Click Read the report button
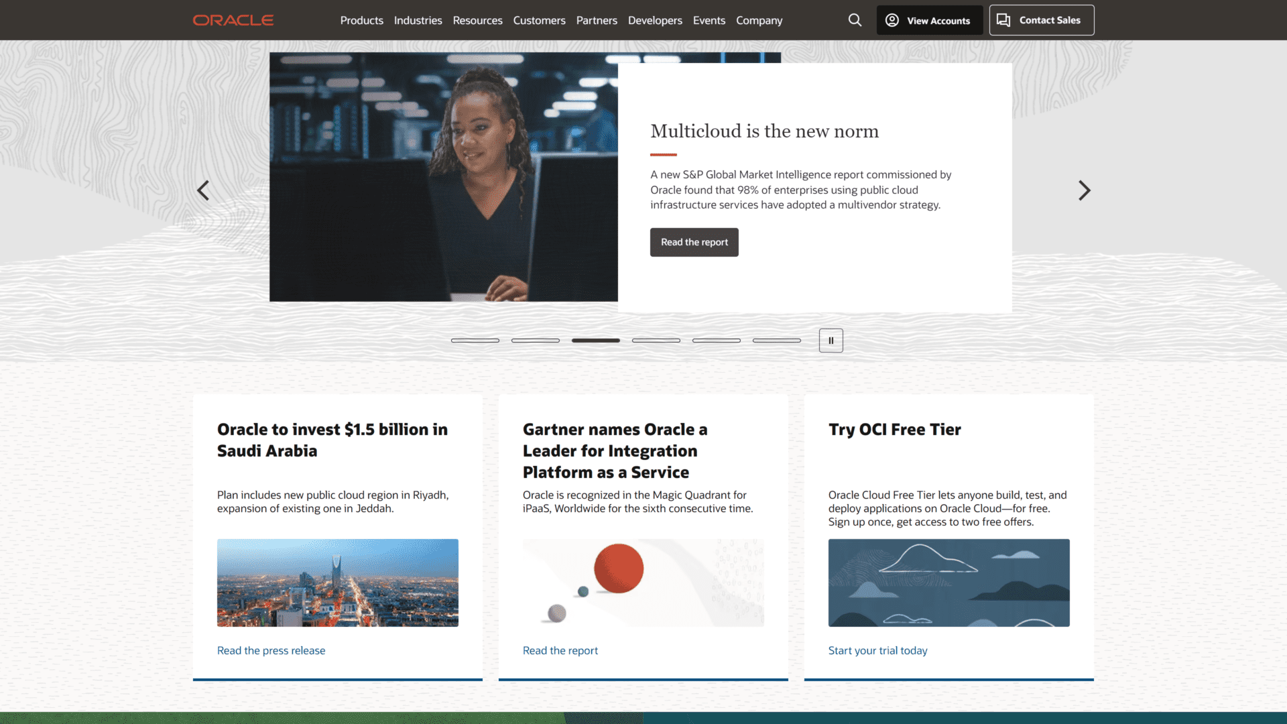The image size is (1287, 724). (x=694, y=241)
